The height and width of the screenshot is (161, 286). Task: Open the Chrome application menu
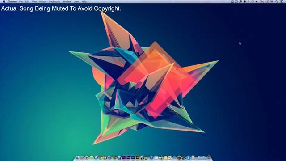pyautogui.click(x=12, y=1)
